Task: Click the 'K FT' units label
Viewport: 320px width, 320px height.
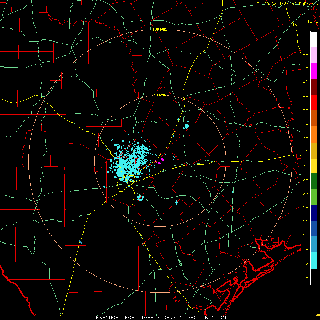Action: (300, 25)
